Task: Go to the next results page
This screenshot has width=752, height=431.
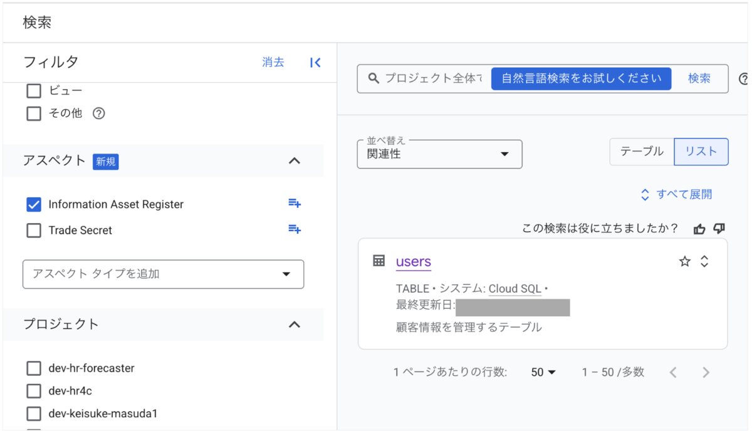Action: 706,373
